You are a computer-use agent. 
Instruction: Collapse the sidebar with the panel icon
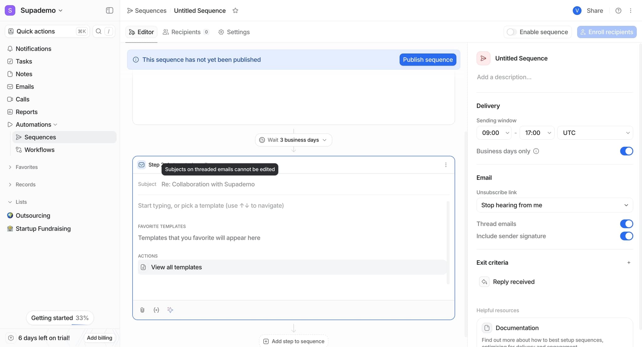click(109, 10)
